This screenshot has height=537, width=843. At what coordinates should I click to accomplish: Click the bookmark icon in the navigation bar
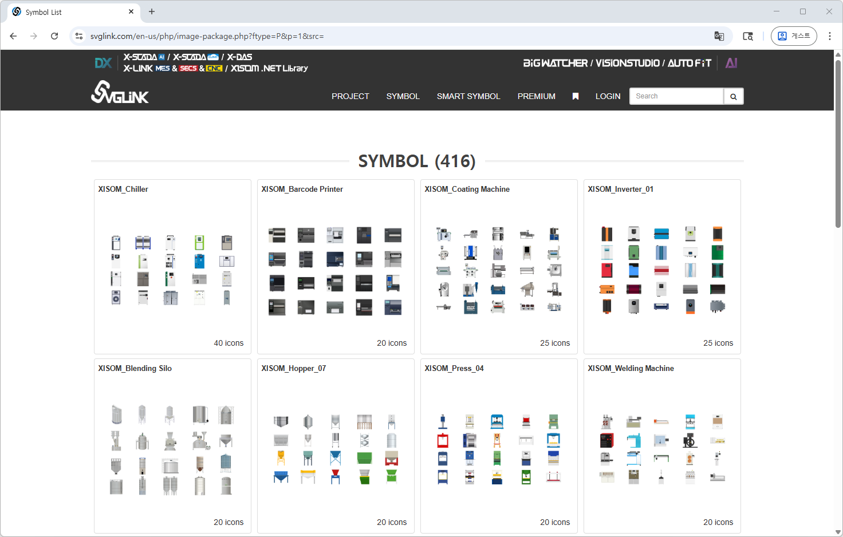click(576, 96)
